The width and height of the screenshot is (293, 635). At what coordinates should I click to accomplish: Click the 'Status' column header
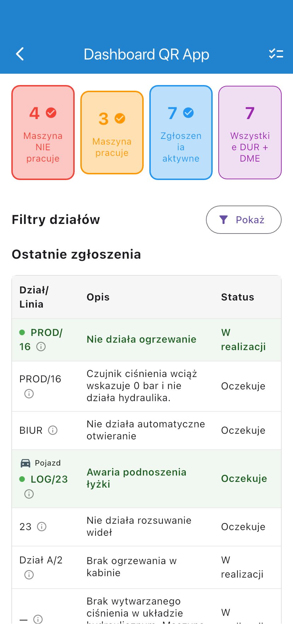coord(237,297)
